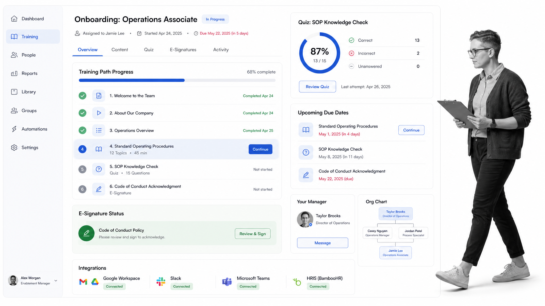Screen dimensions: 545x306
Task: Expand the Alex Morgan account menu chevron
Action: pos(56,280)
